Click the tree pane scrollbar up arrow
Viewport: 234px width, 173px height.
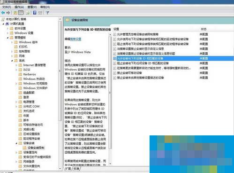point(60,19)
